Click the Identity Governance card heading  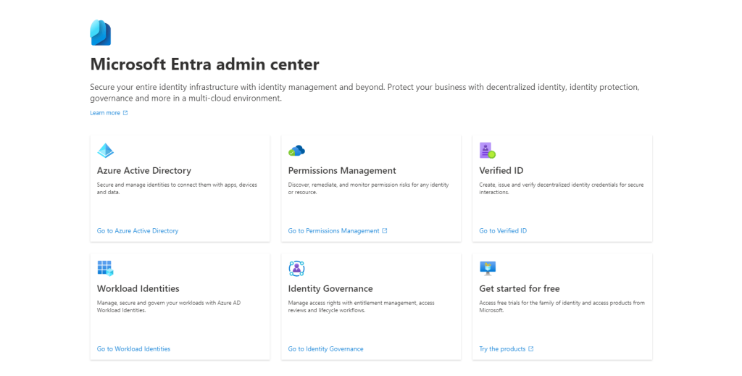point(330,288)
